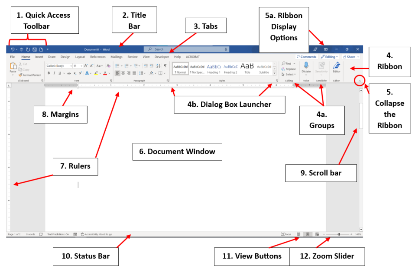Click the Multilevel List icon
The width and height of the screenshot is (415, 269).
click(x=136, y=66)
